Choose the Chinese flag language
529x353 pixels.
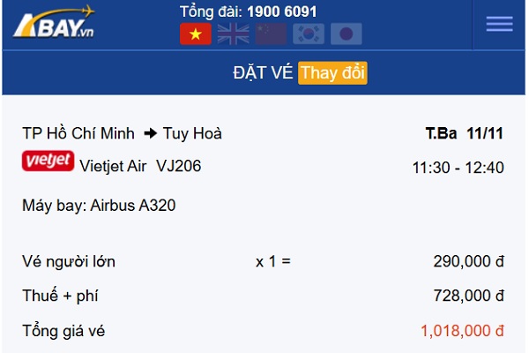click(x=271, y=34)
